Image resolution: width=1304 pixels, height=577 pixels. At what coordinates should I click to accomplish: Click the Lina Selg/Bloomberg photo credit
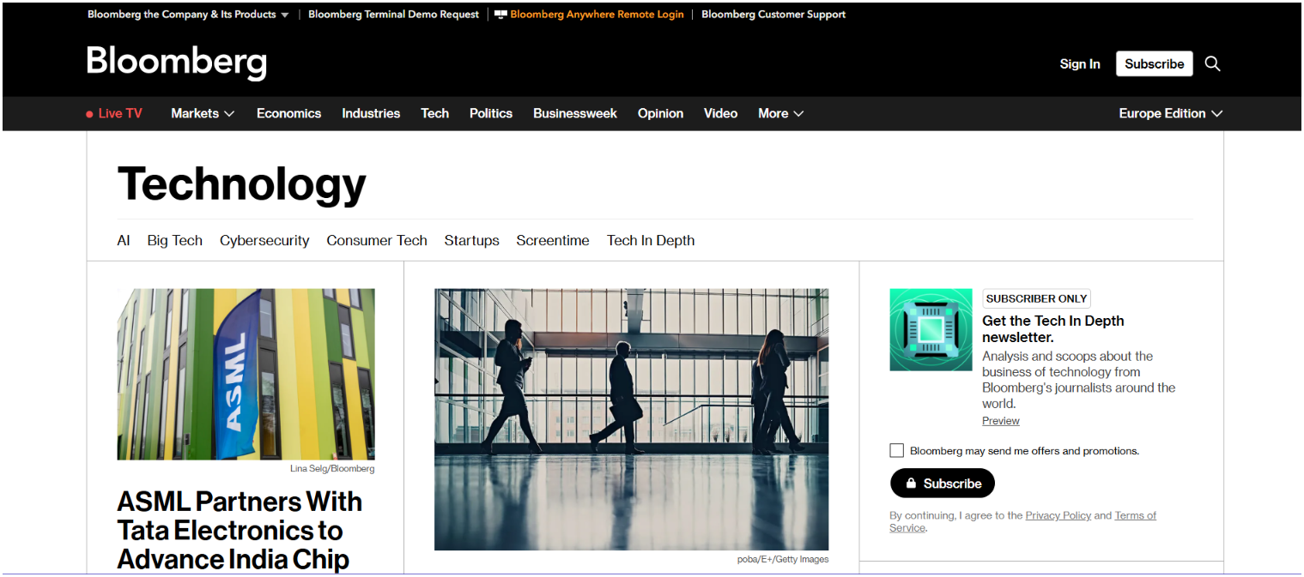pyautogui.click(x=332, y=469)
